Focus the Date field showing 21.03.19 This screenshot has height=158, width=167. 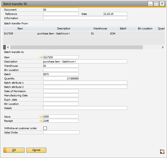coord(115,14)
